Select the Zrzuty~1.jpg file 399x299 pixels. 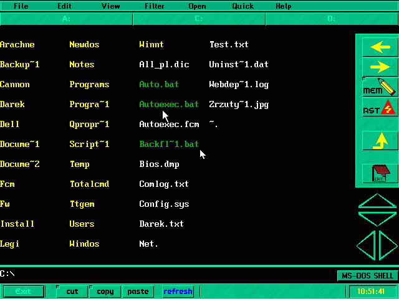239,105
